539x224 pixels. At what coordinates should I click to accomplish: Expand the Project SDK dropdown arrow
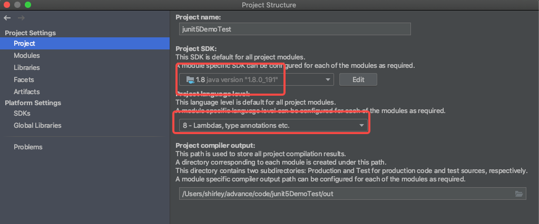pos(328,79)
